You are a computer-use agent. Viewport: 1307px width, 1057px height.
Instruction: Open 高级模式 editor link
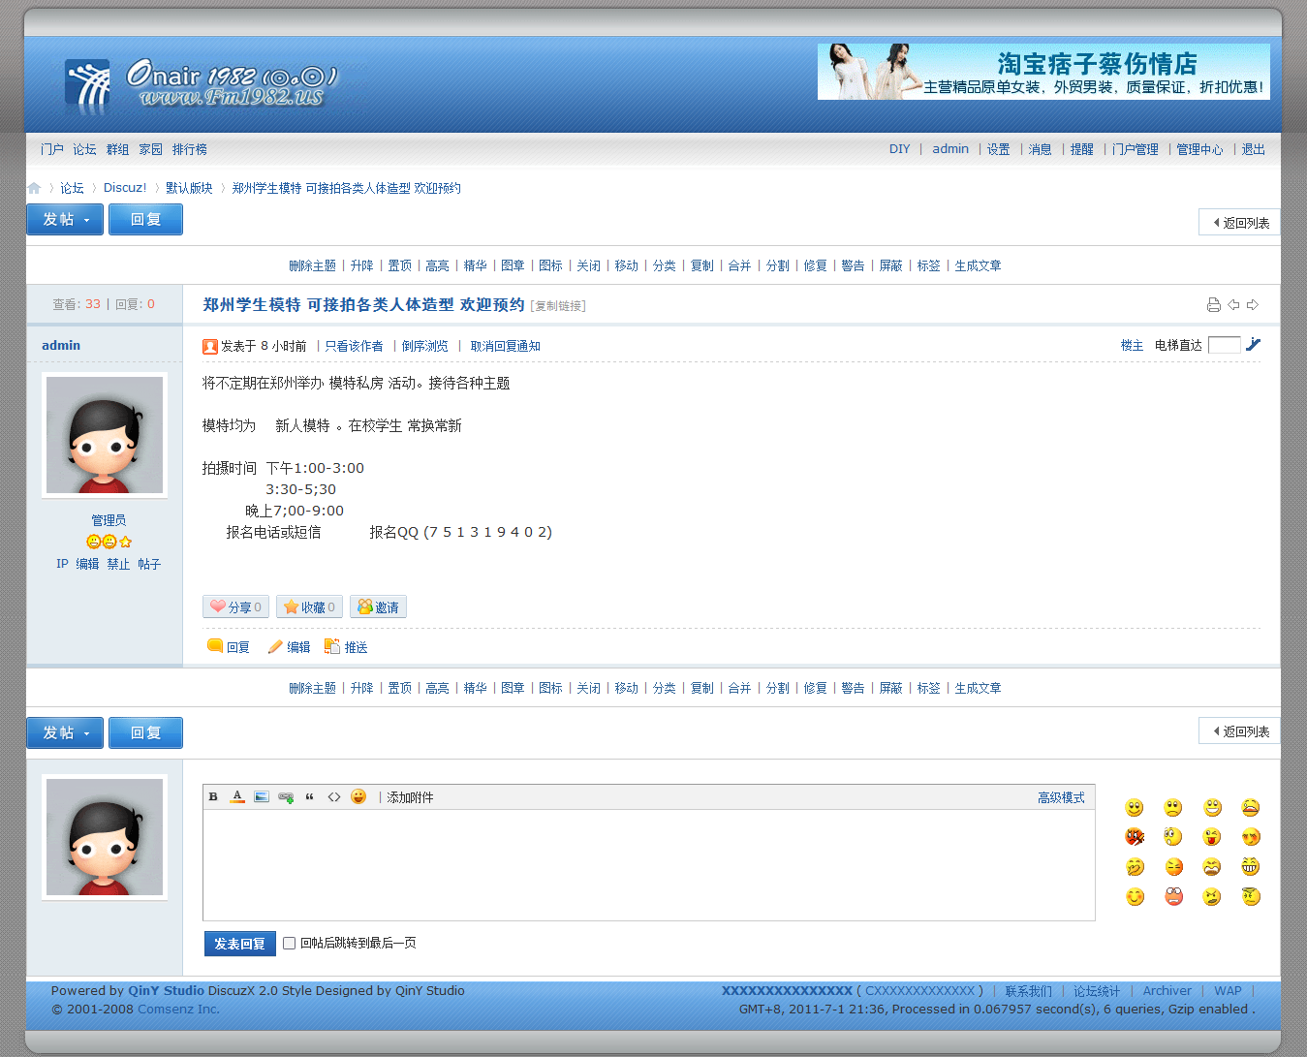tap(1061, 797)
